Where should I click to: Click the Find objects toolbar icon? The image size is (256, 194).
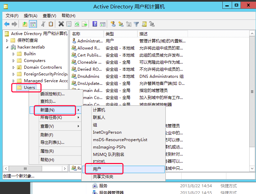pyautogui.click(x=144, y=24)
